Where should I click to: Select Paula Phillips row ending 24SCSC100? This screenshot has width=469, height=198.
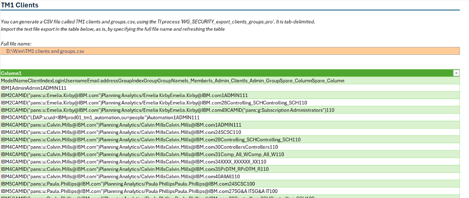(x=230, y=184)
